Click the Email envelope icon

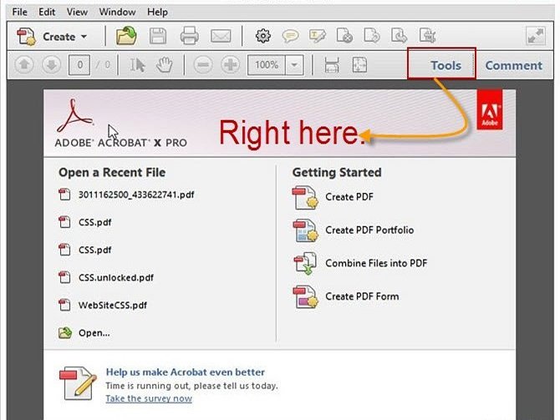(x=221, y=36)
